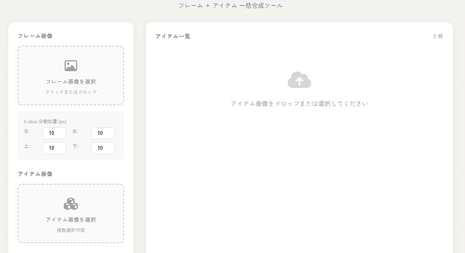Screen dimensions: 465x253
Task: Focus the 右 slice position input
Action: 103,133
